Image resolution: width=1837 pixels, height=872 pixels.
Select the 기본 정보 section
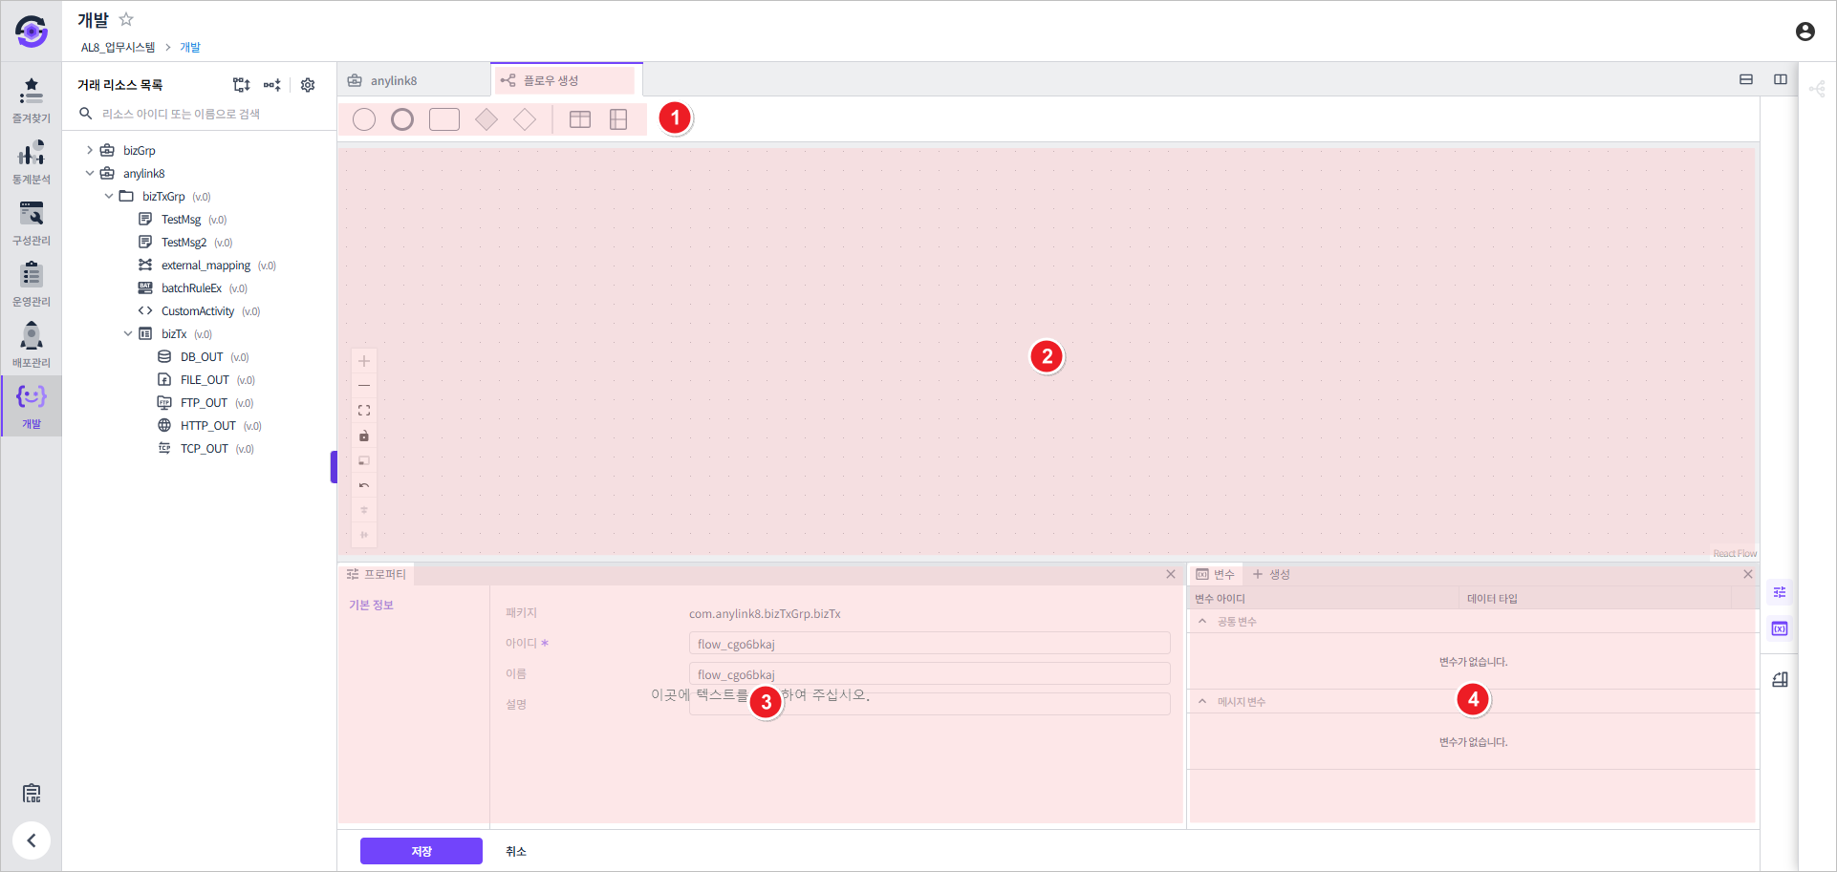[371, 606]
